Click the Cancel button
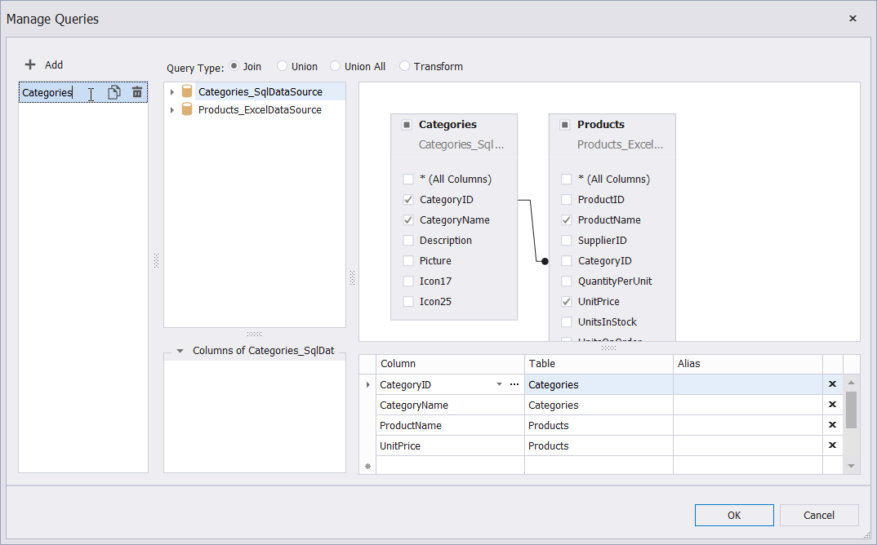This screenshot has width=877, height=545. click(818, 515)
